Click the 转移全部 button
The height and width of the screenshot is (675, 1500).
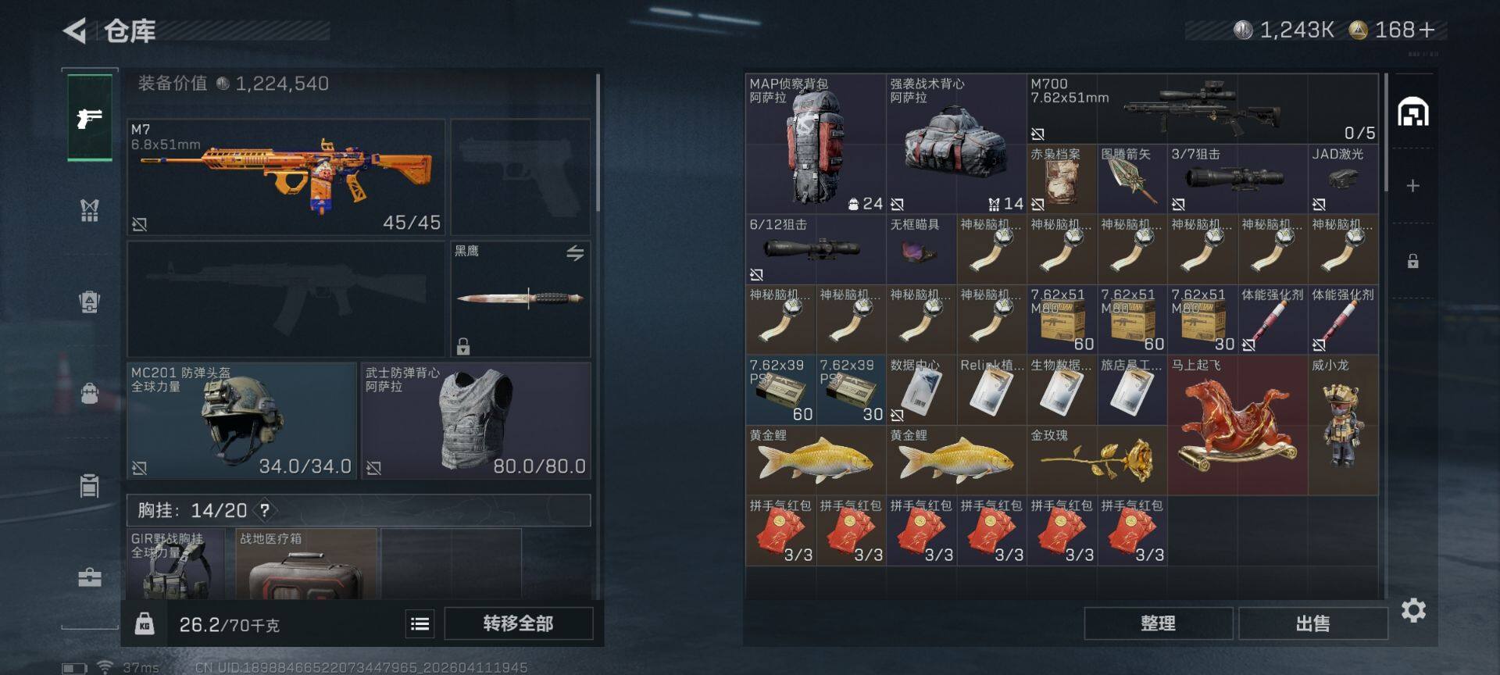click(x=519, y=623)
